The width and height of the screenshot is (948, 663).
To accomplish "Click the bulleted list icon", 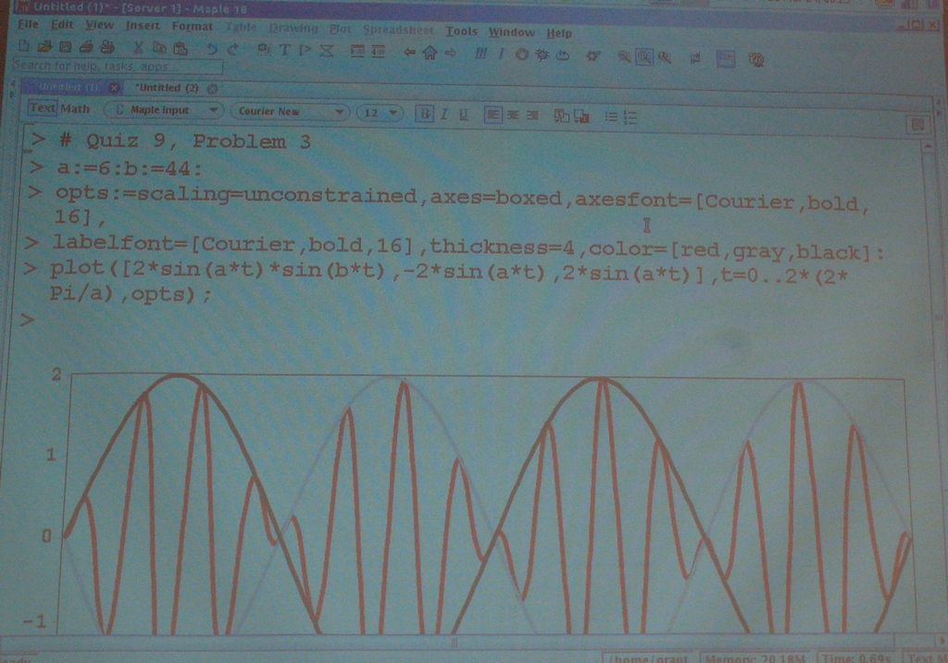I will 611,117.
